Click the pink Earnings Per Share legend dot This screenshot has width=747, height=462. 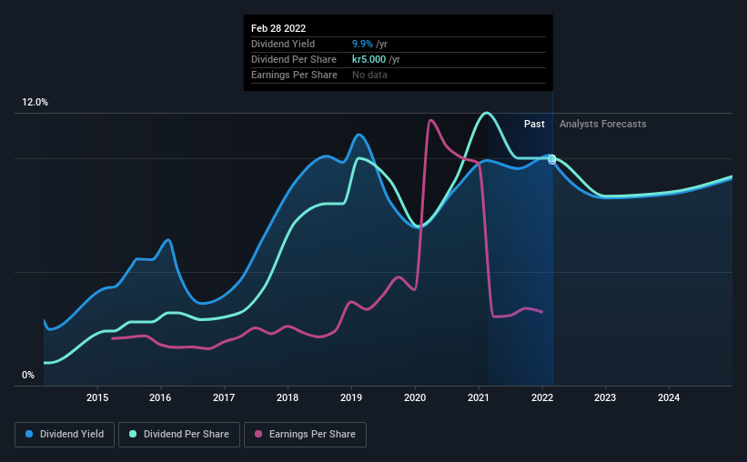coord(258,434)
